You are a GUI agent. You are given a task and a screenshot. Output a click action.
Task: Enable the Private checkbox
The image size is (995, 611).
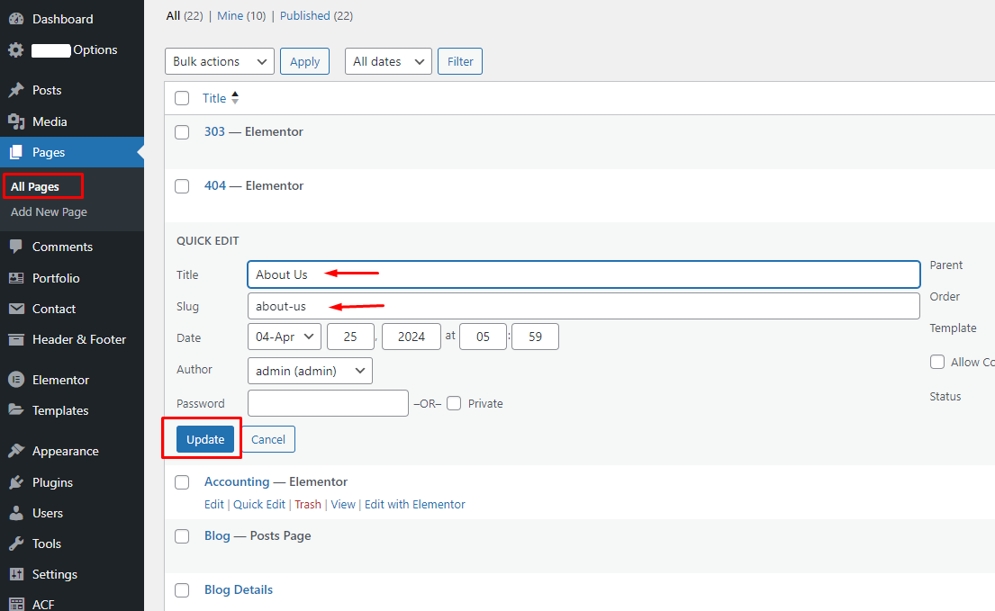point(454,403)
